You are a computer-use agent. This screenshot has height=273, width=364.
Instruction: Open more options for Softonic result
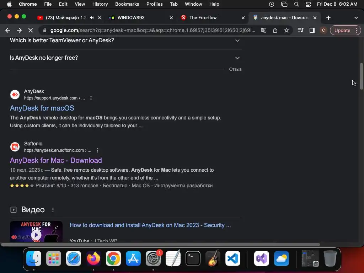coord(97,150)
